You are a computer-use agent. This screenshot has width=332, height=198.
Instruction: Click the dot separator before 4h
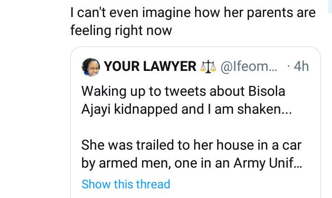pos(289,66)
